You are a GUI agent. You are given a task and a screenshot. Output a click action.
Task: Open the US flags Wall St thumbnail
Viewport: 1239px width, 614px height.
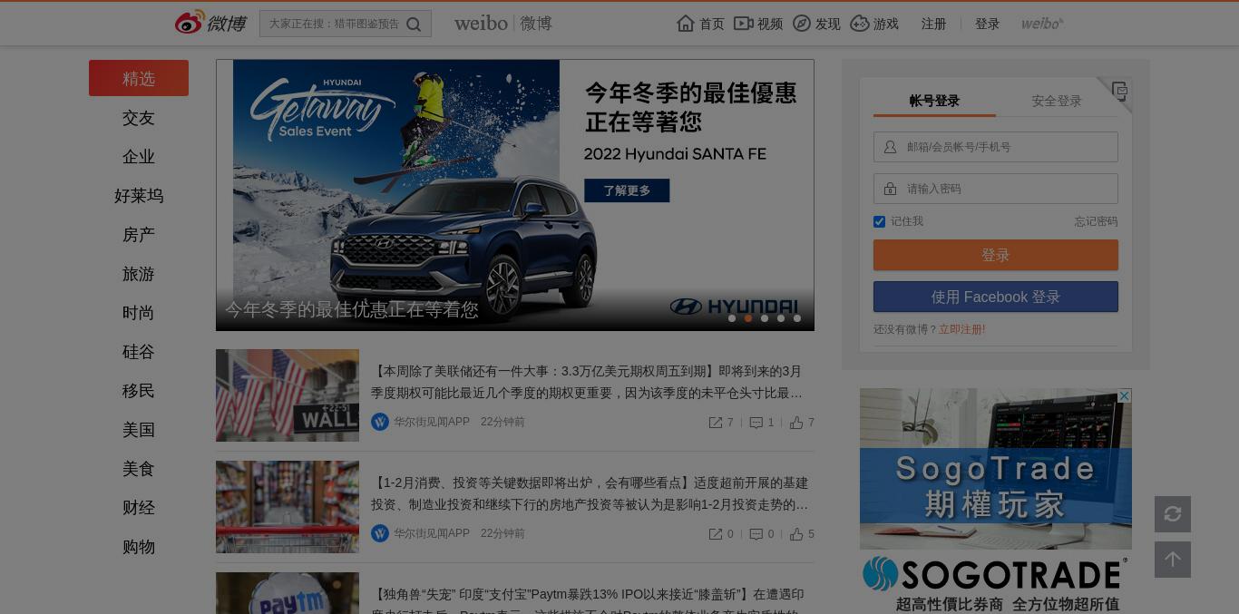pos(288,395)
